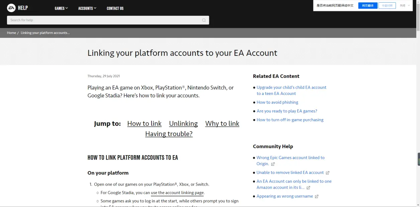This screenshot has height=207, width=420.
Task: Click the 'Community Help' heading
Action: (x=273, y=146)
